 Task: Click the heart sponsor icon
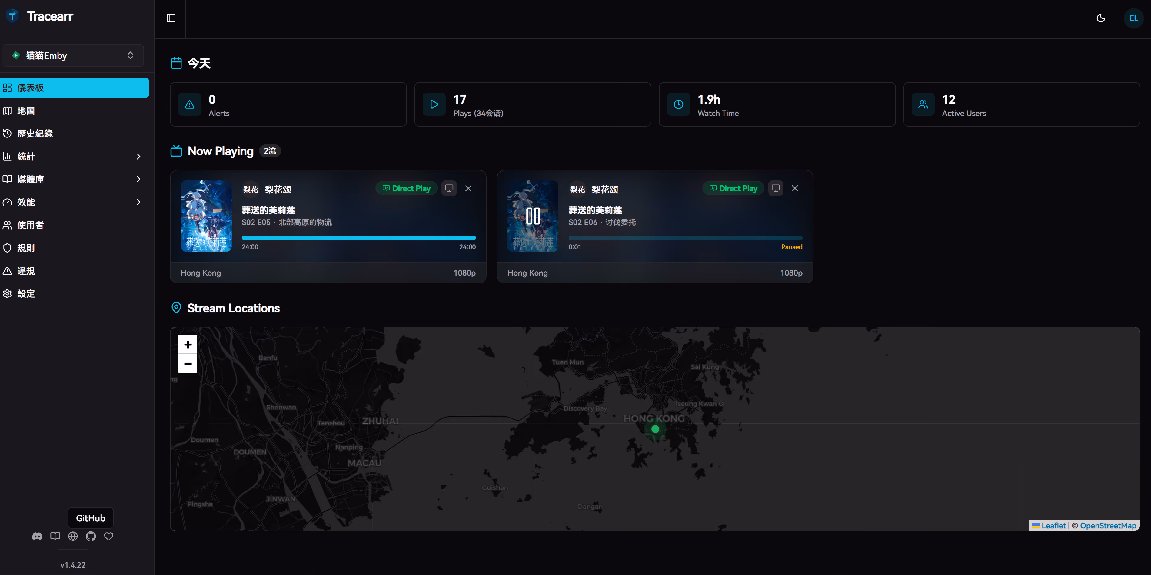(x=108, y=536)
